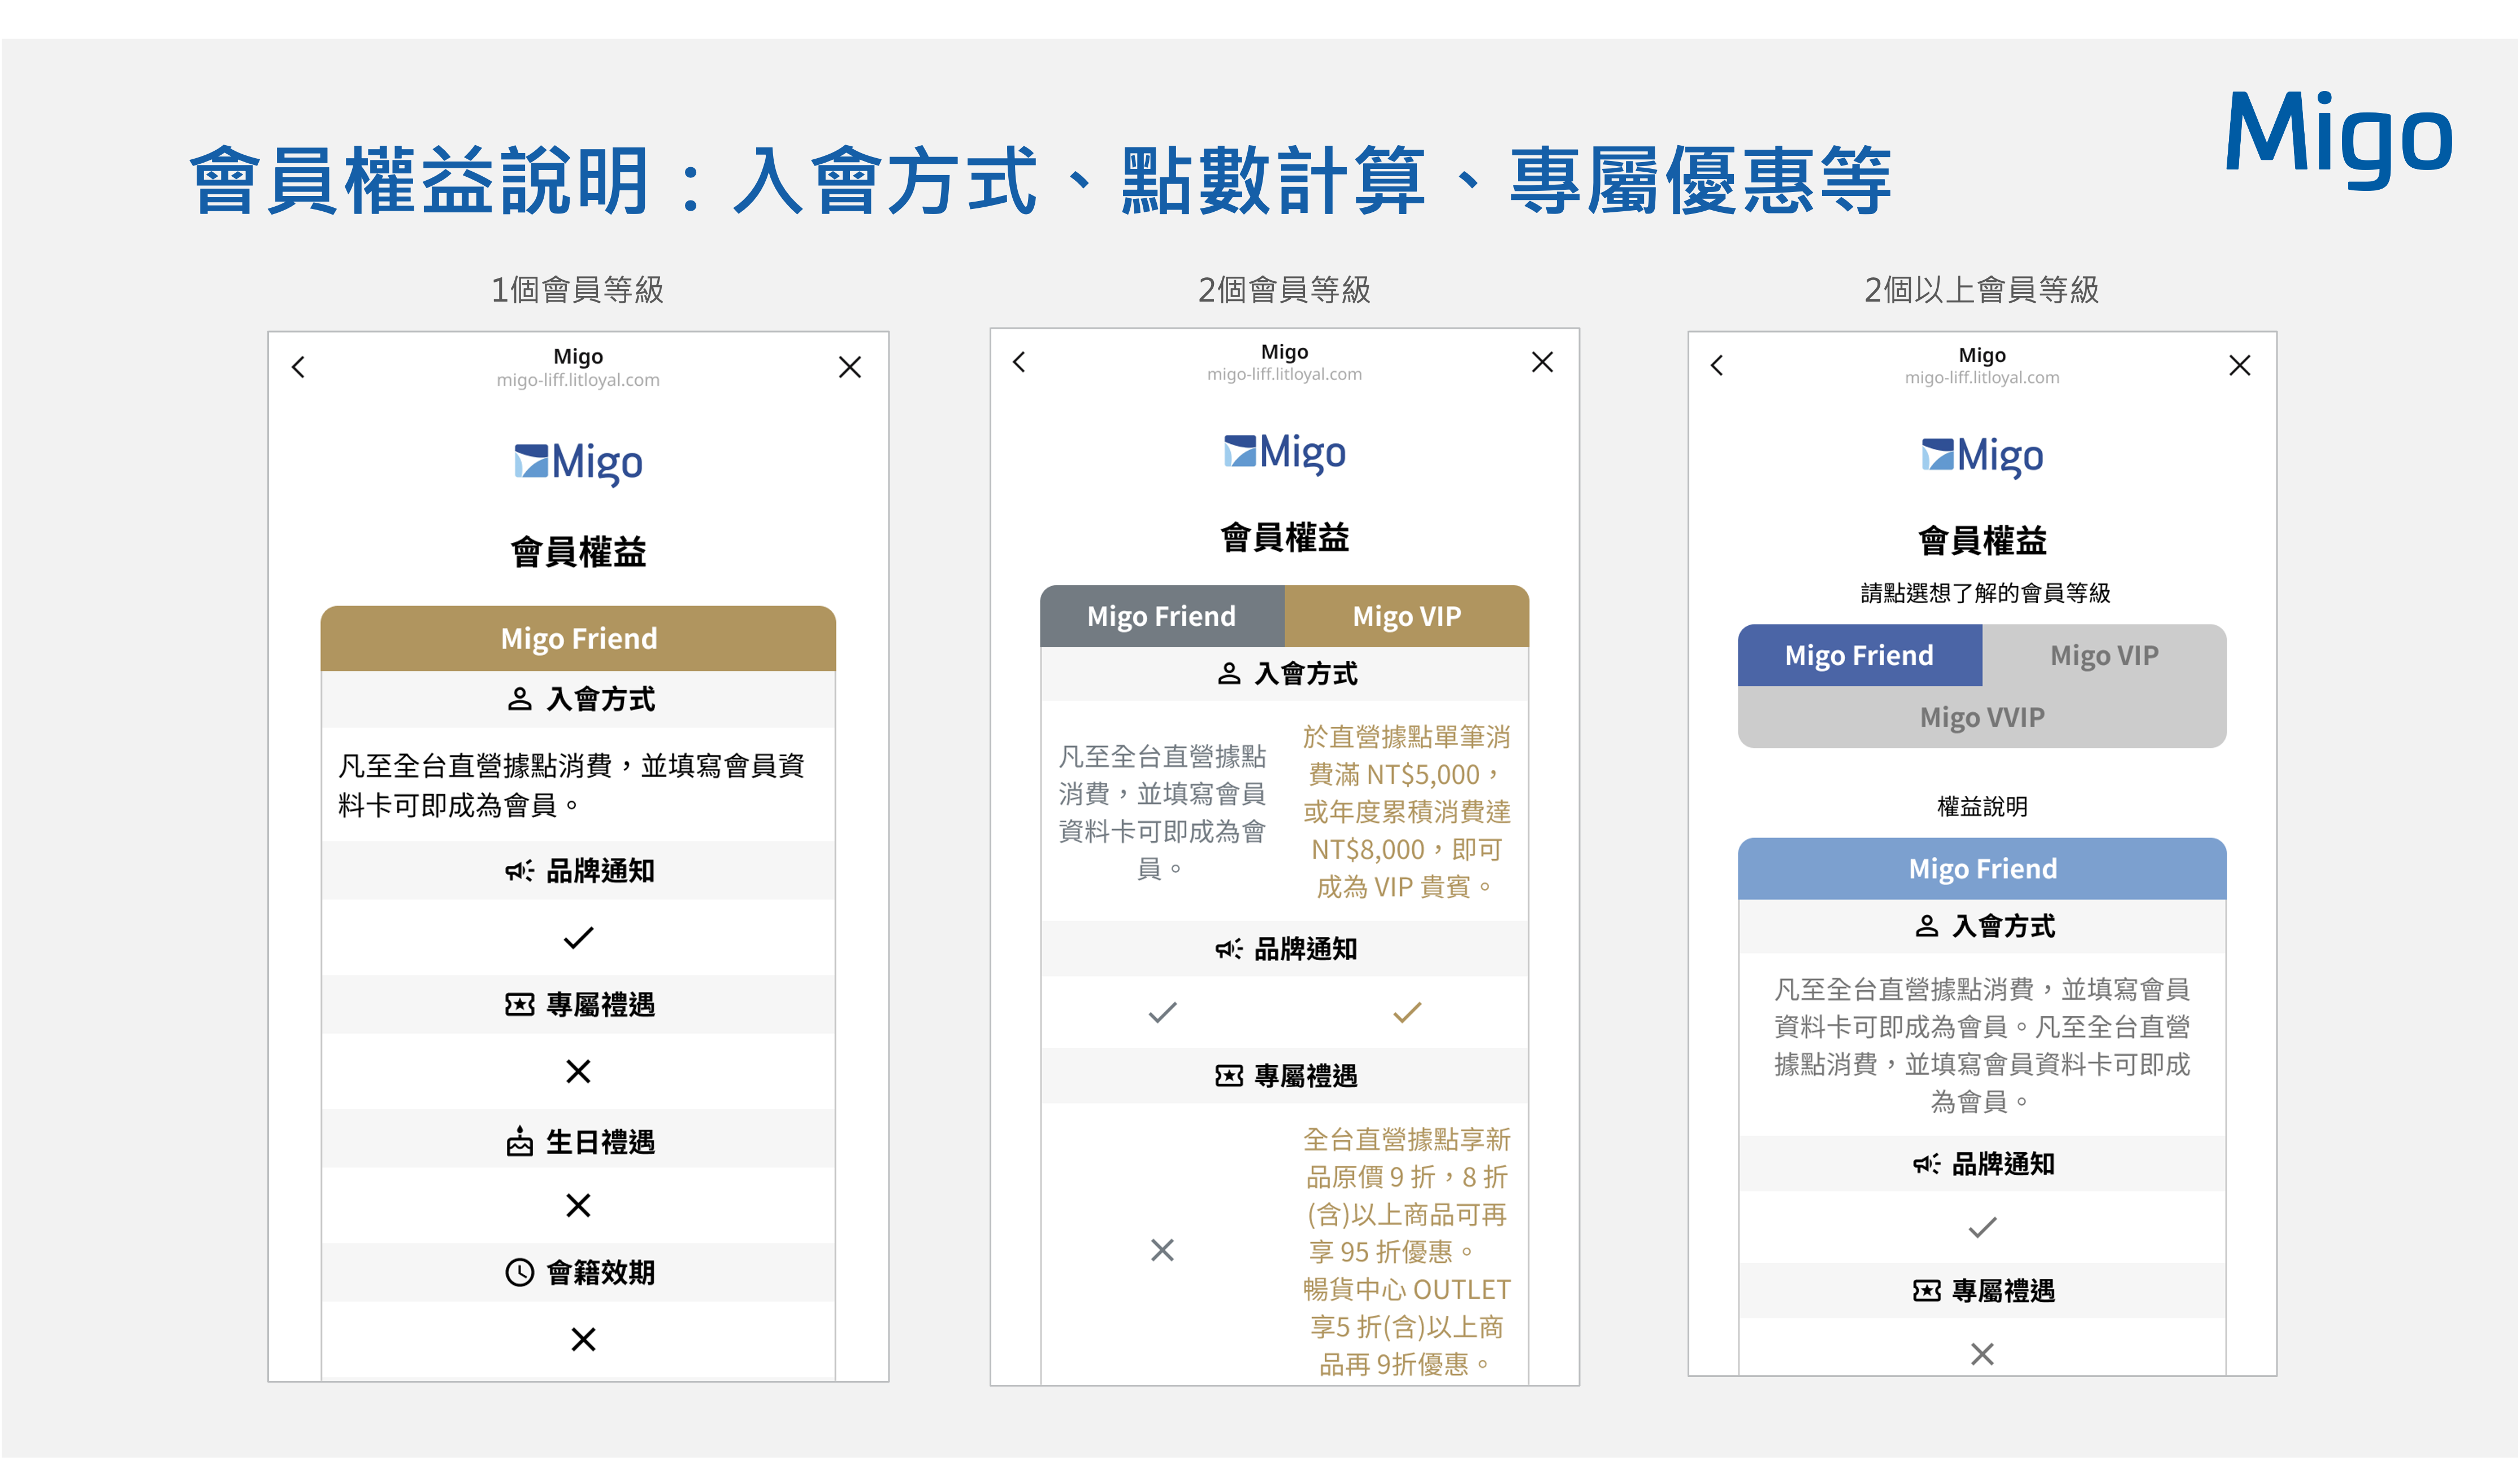The height and width of the screenshot is (1460, 2520).
Task: Click 會籍效期 section label
Action: [600, 1272]
